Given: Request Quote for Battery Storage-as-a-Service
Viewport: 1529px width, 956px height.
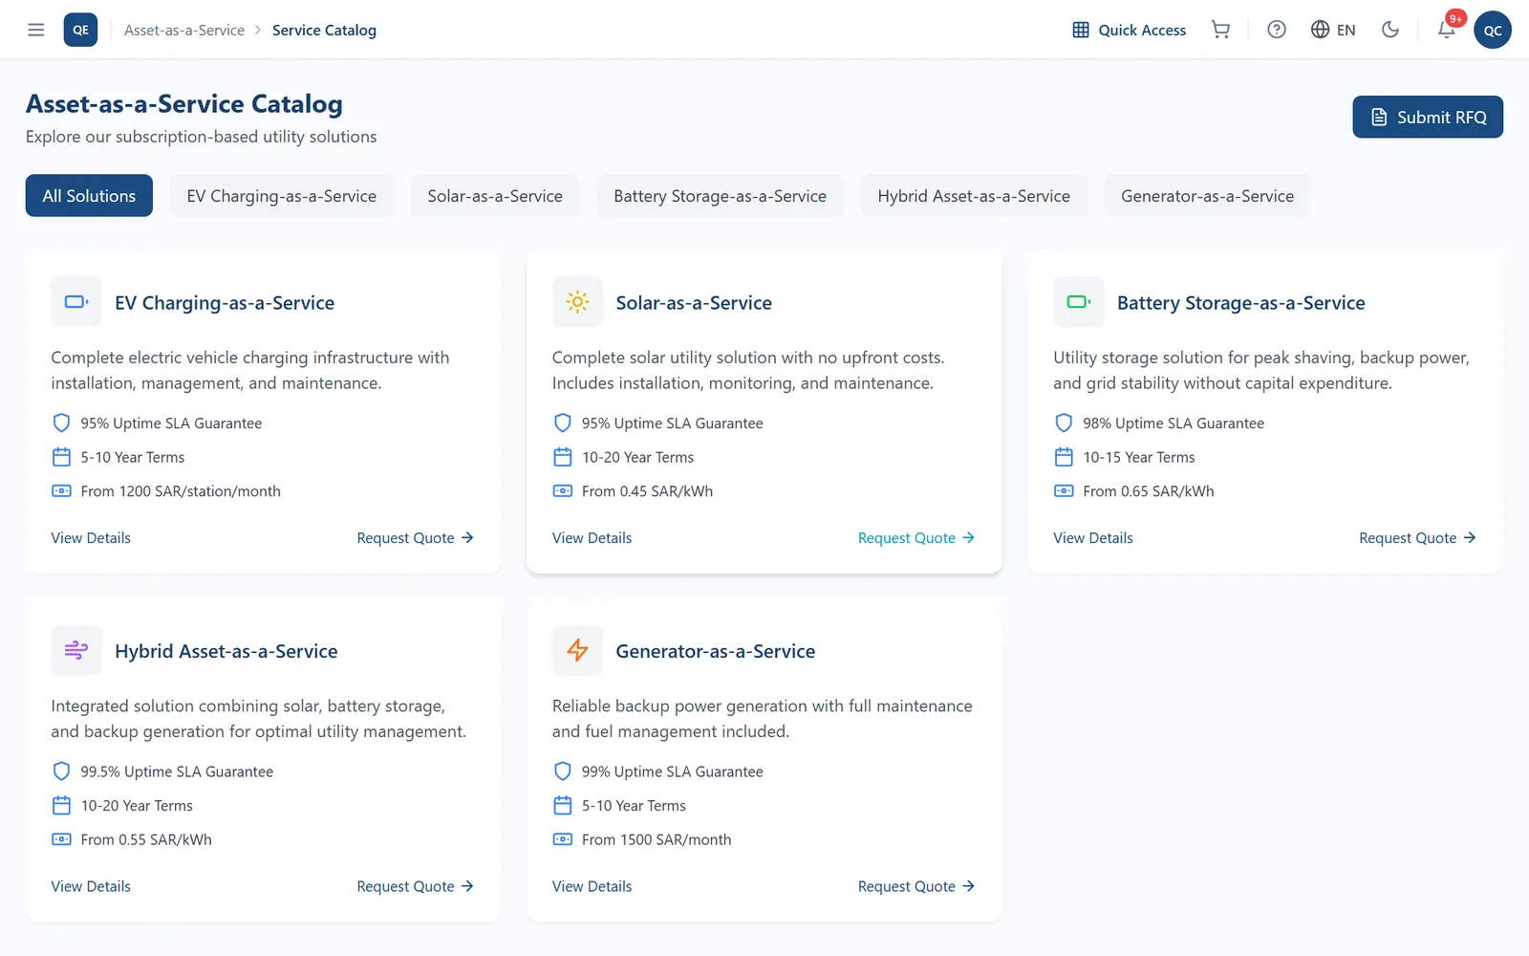Looking at the screenshot, I should pos(1418,538).
